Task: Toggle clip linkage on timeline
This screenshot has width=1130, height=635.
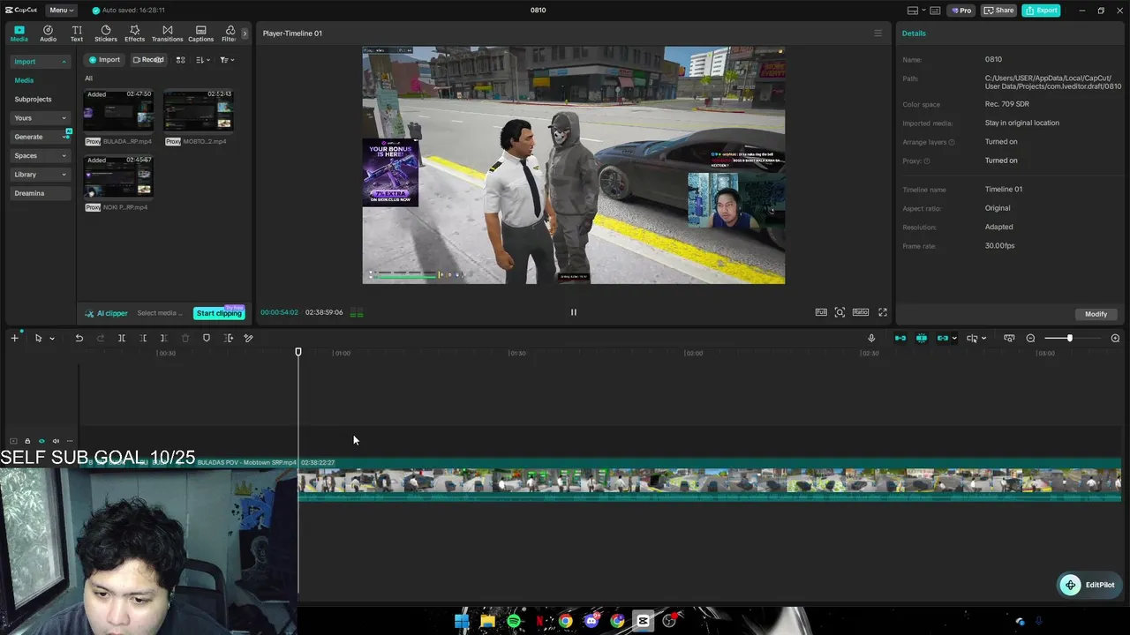Action: 942,339
